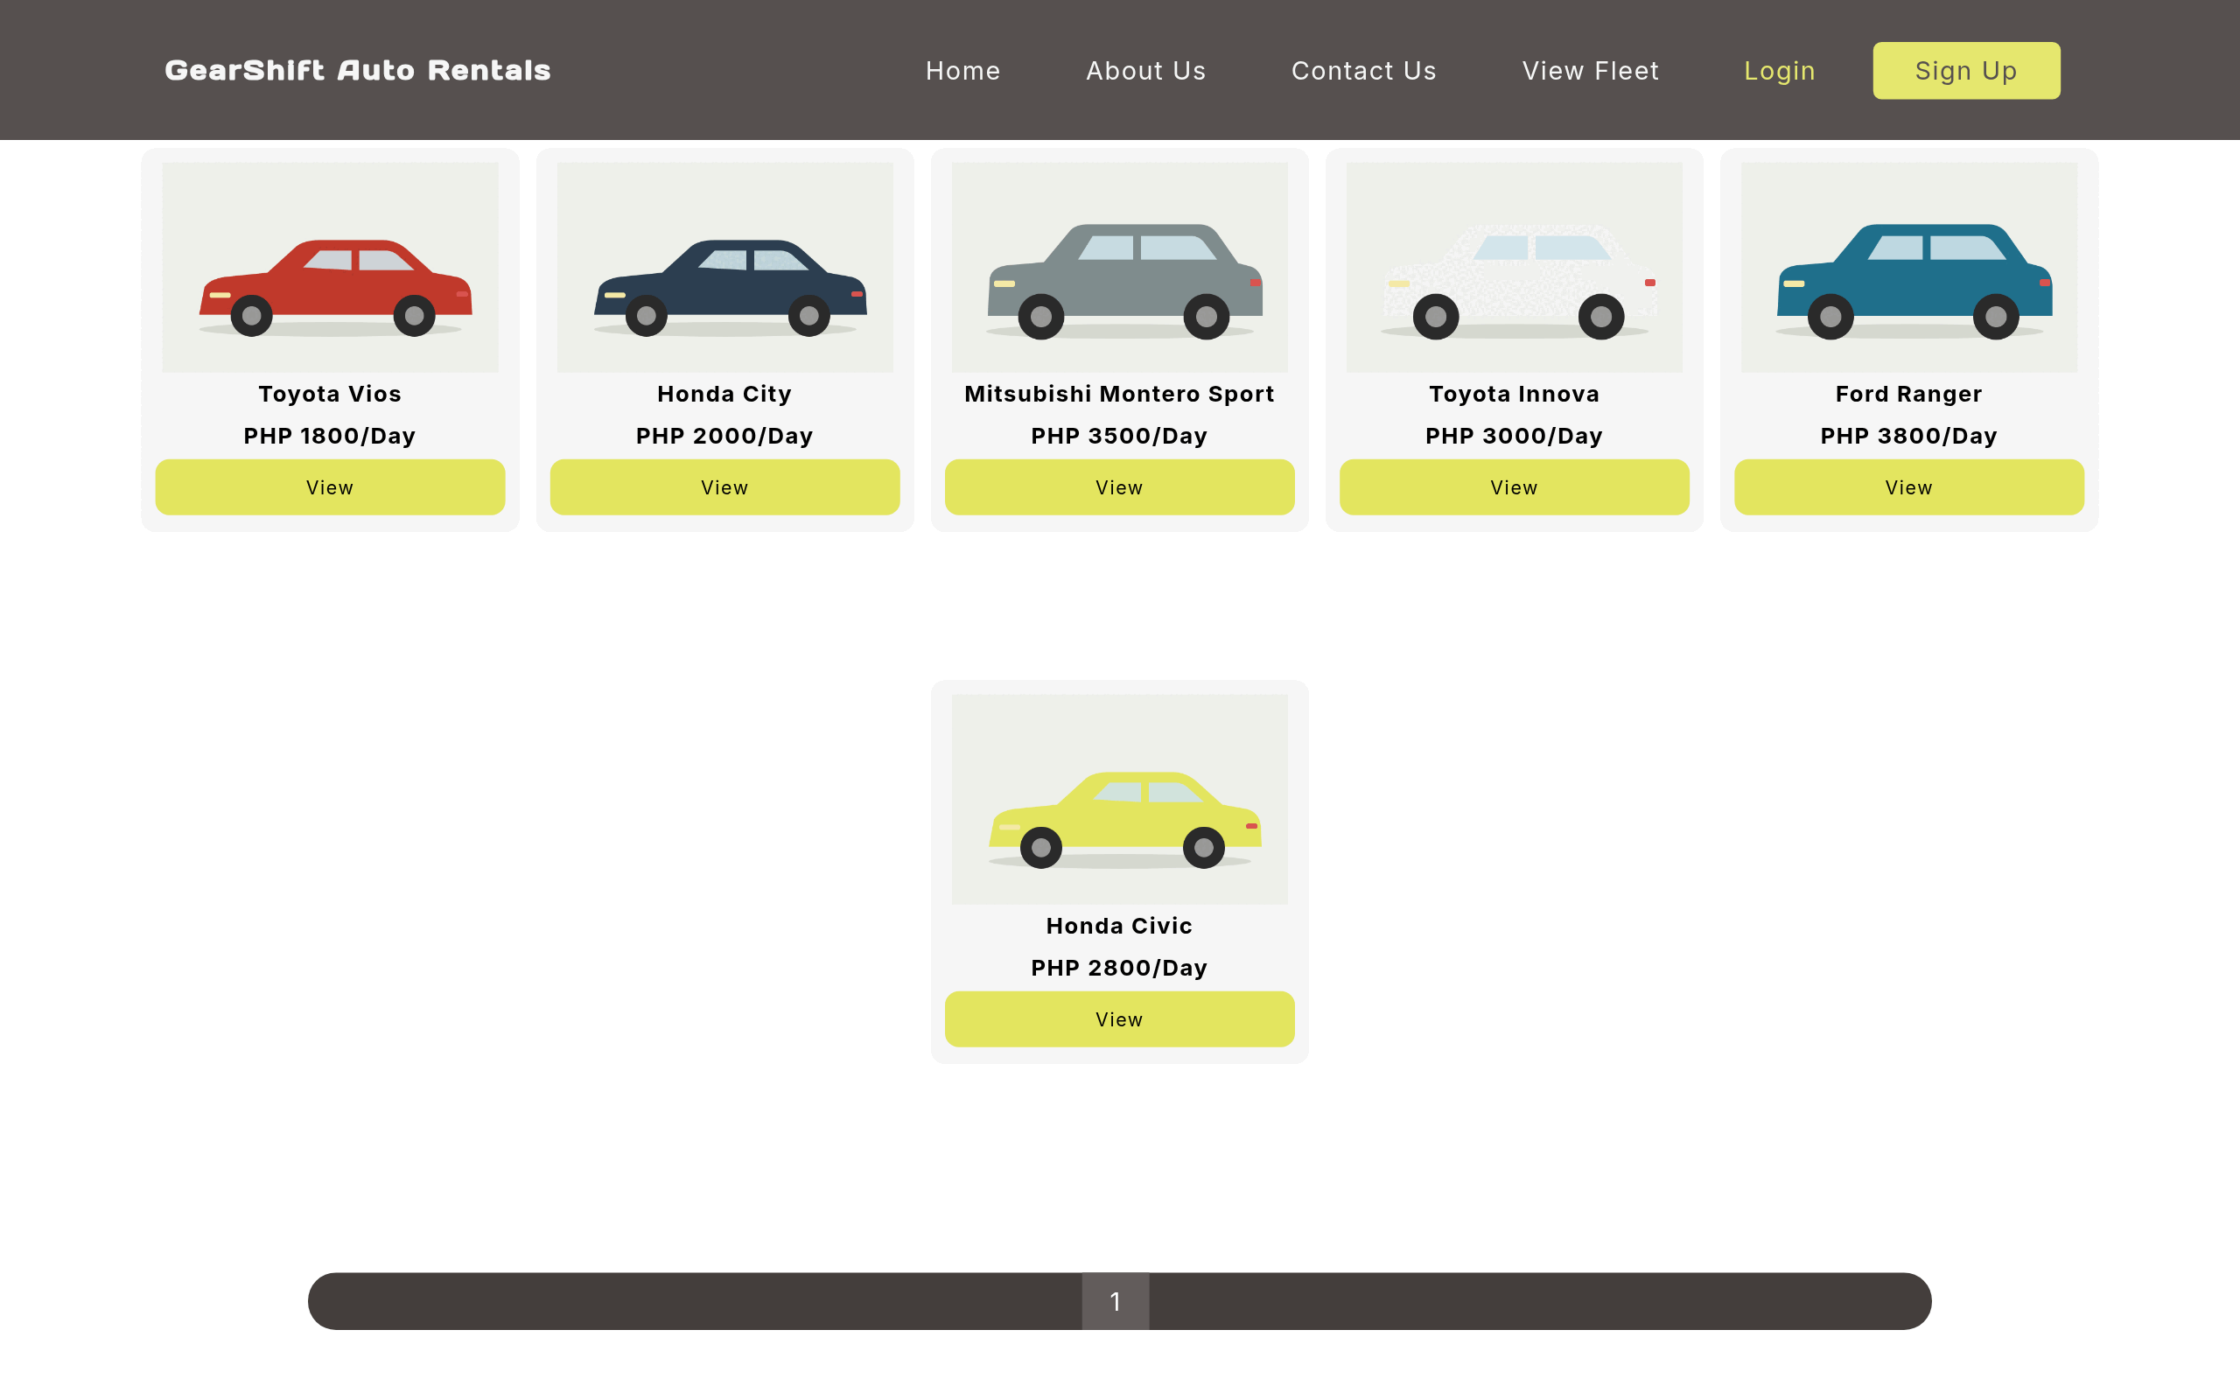
Task: Click the GearShift Auto Rentals logo
Action: 357,70
